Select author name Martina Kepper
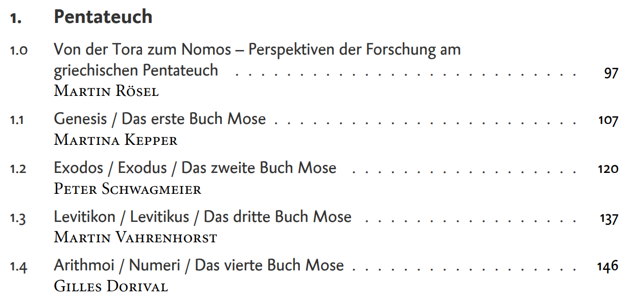Image resolution: width=628 pixels, height=302 pixels. (x=115, y=140)
